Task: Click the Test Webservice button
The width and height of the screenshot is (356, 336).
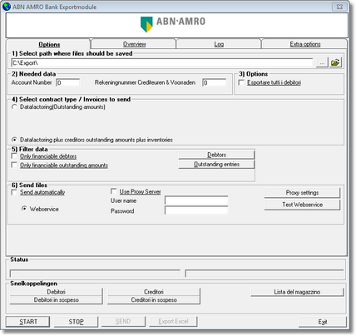Action: click(302, 205)
